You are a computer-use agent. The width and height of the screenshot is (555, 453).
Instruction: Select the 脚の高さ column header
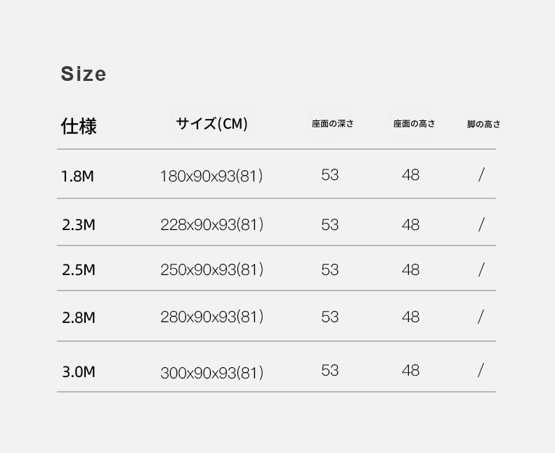(x=484, y=125)
